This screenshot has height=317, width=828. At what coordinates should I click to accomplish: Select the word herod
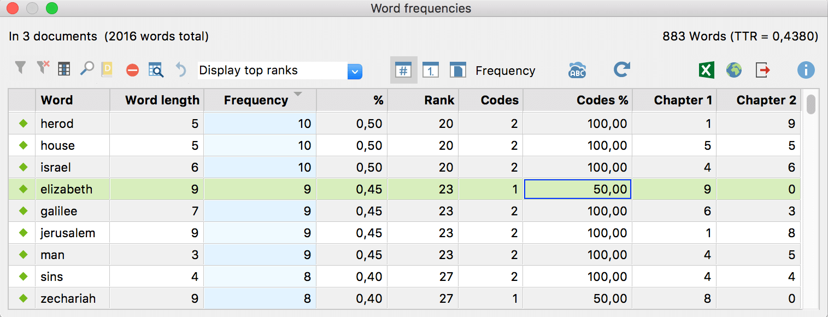(x=57, y=124)
